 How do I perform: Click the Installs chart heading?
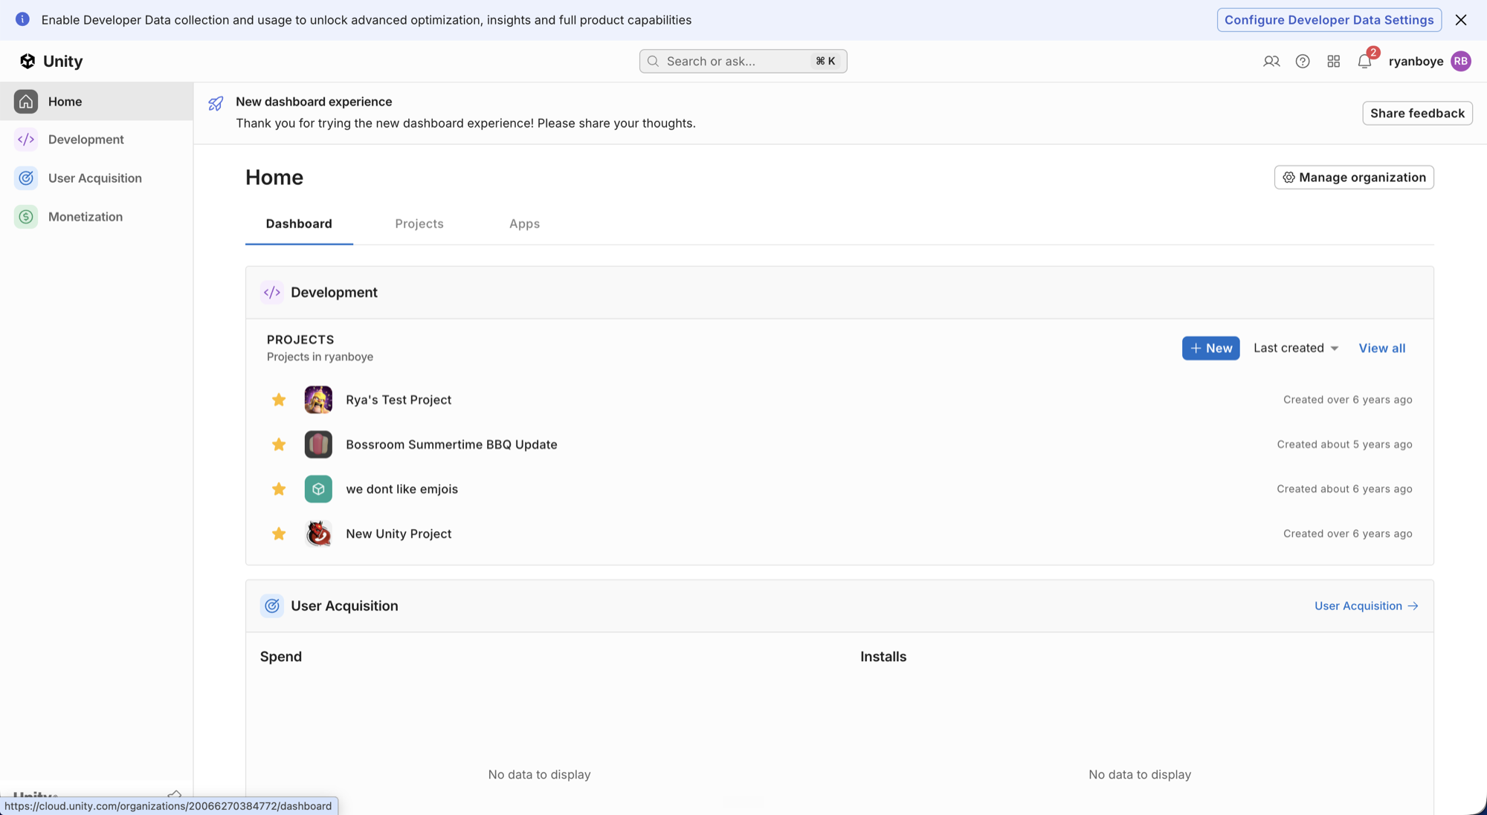883,657
